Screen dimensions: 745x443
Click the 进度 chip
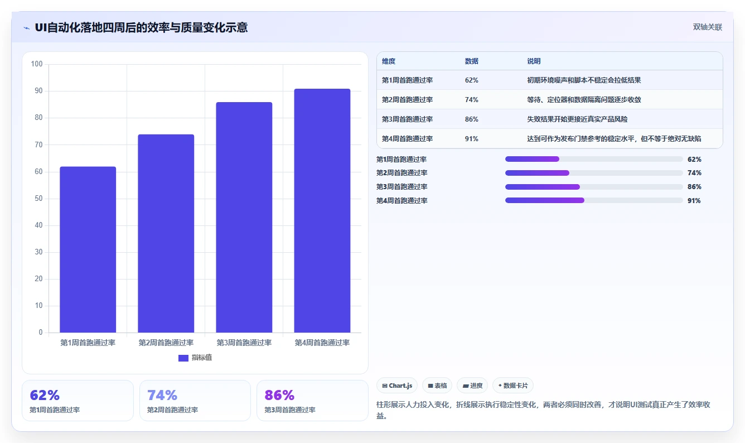pos(472,386)
